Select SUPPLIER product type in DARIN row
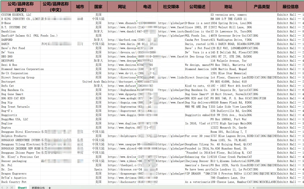This screenshot has width=304, height=189. [261, 44]
